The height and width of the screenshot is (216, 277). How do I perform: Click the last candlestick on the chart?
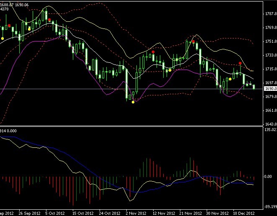click(x=254, y=87)
